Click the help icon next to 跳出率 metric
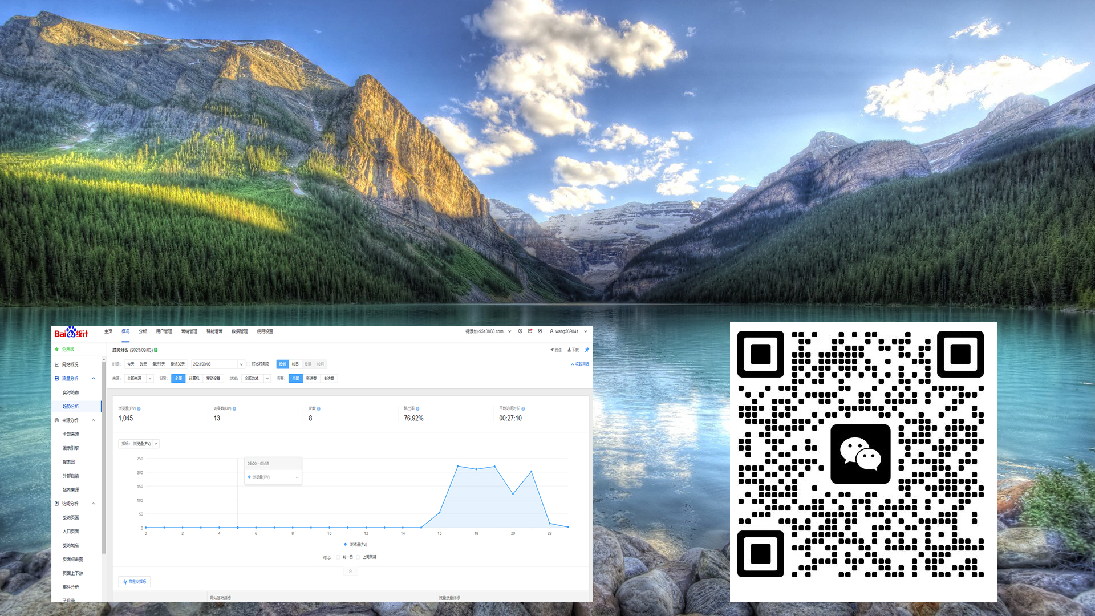Screen dimensions: 1095x616 pos(418,408)
